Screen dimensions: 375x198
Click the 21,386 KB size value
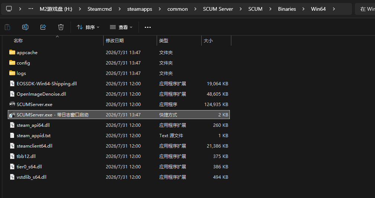click(218, 146)
